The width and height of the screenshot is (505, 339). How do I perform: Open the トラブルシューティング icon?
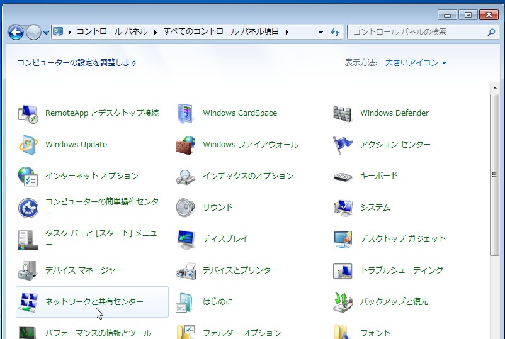pos(343,271)
